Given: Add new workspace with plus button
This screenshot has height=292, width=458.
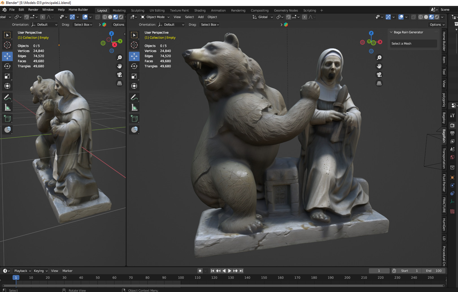Looking at the screenshot, I should (x=322, y=10).
